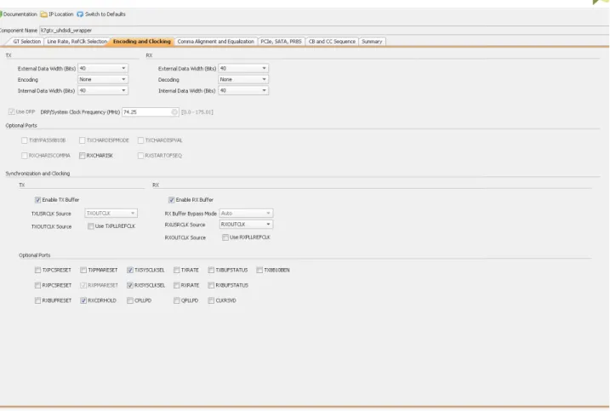The image size is (610, 411).
Task: Switch to the GT Selection tab
Action: coord(27,42)
